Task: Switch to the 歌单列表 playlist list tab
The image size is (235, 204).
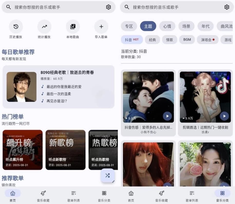Action: click(74, 195)
